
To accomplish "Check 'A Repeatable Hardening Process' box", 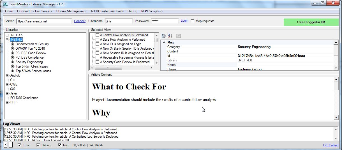I will (x=97, y=58).
